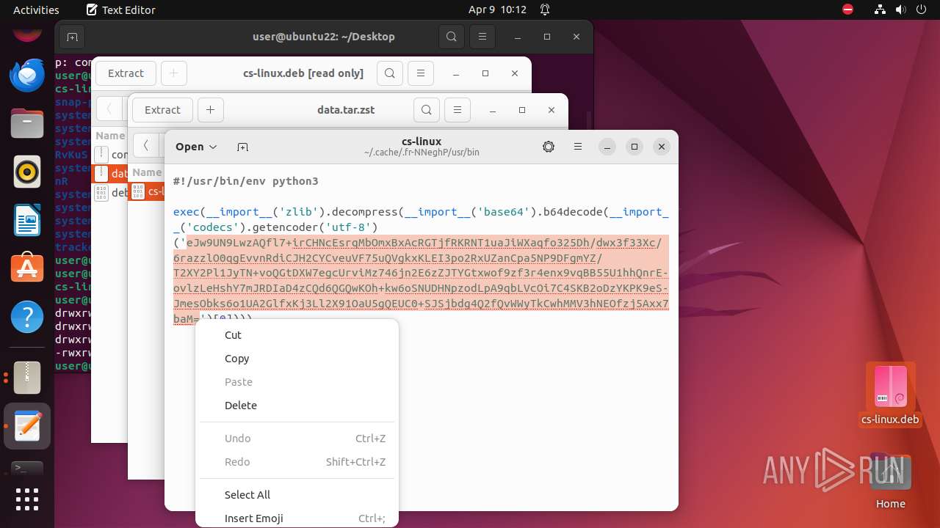
Task: Expand the Open dropdown in Text Editor
Action: (196, 147)
